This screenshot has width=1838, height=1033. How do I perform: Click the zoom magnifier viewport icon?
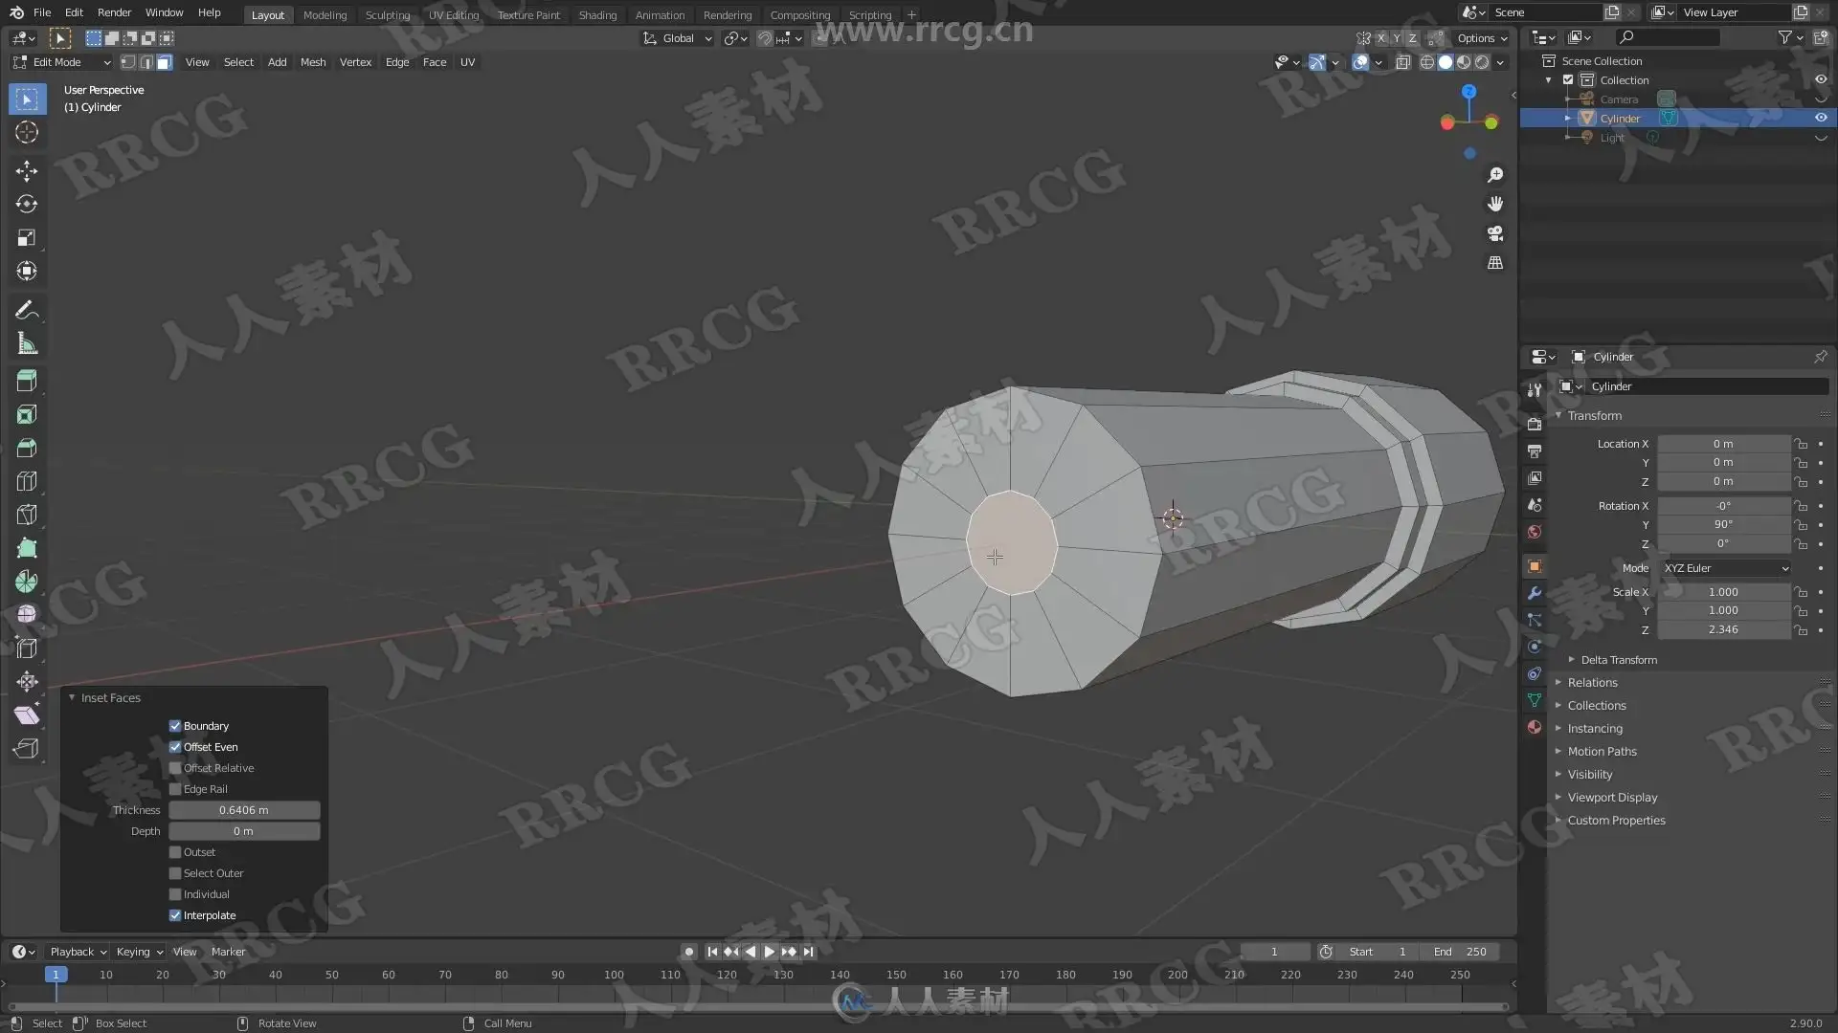point(1495,175)
